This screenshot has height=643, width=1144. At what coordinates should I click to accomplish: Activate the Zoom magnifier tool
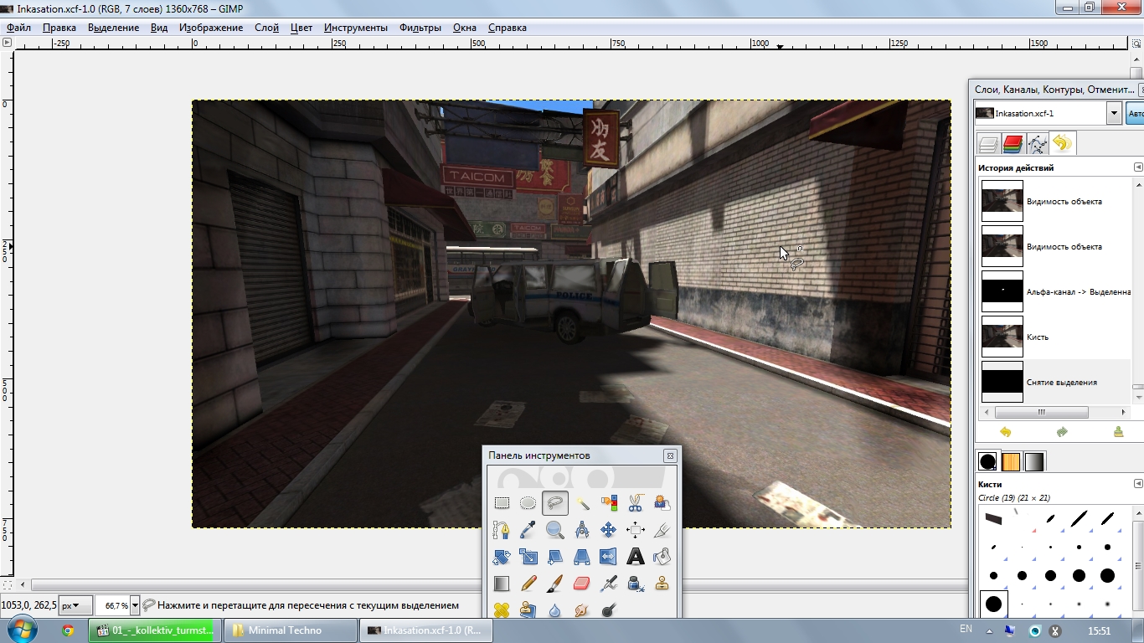(555, 530)
